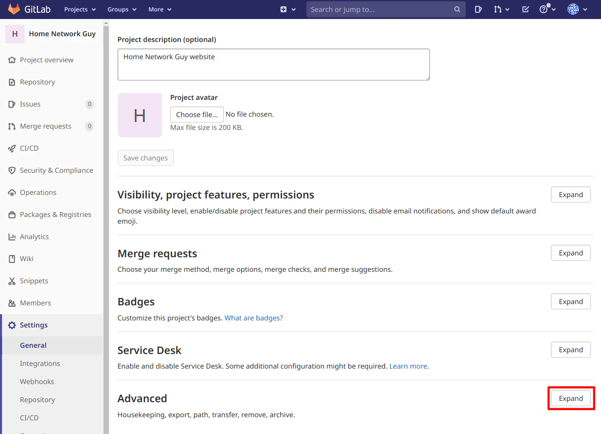
Task: Click the Project overview home icon
Action: [x=12, y=60]
